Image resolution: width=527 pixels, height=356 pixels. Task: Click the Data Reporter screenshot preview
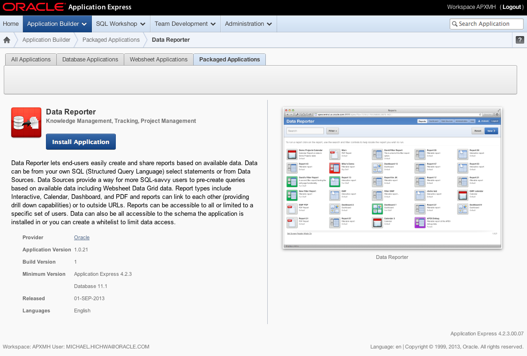click(x=392, y=178)
